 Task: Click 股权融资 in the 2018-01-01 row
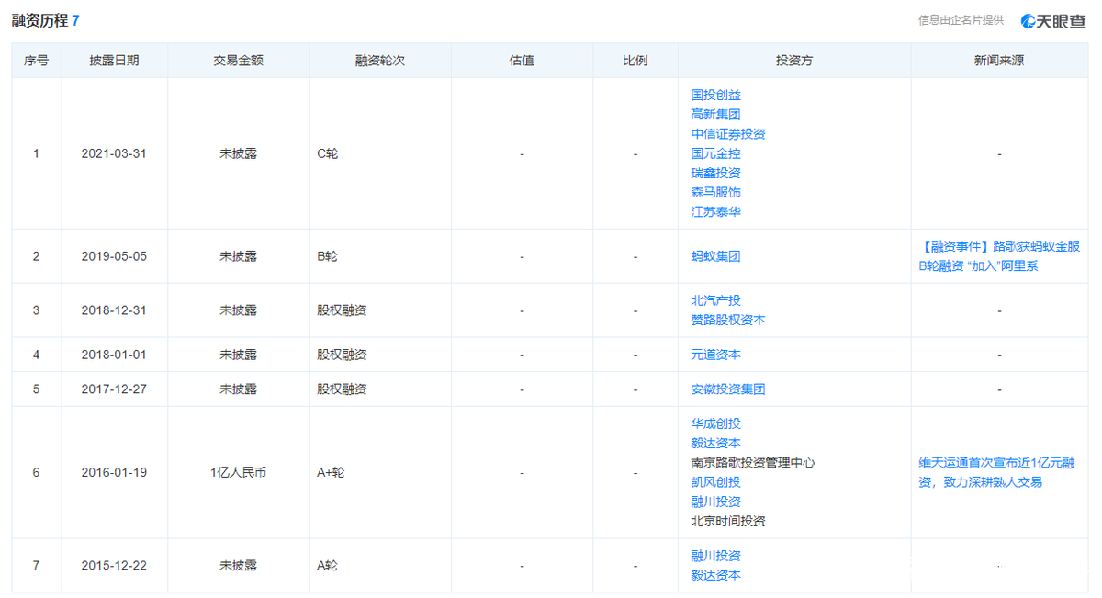(x=342, y=355)
